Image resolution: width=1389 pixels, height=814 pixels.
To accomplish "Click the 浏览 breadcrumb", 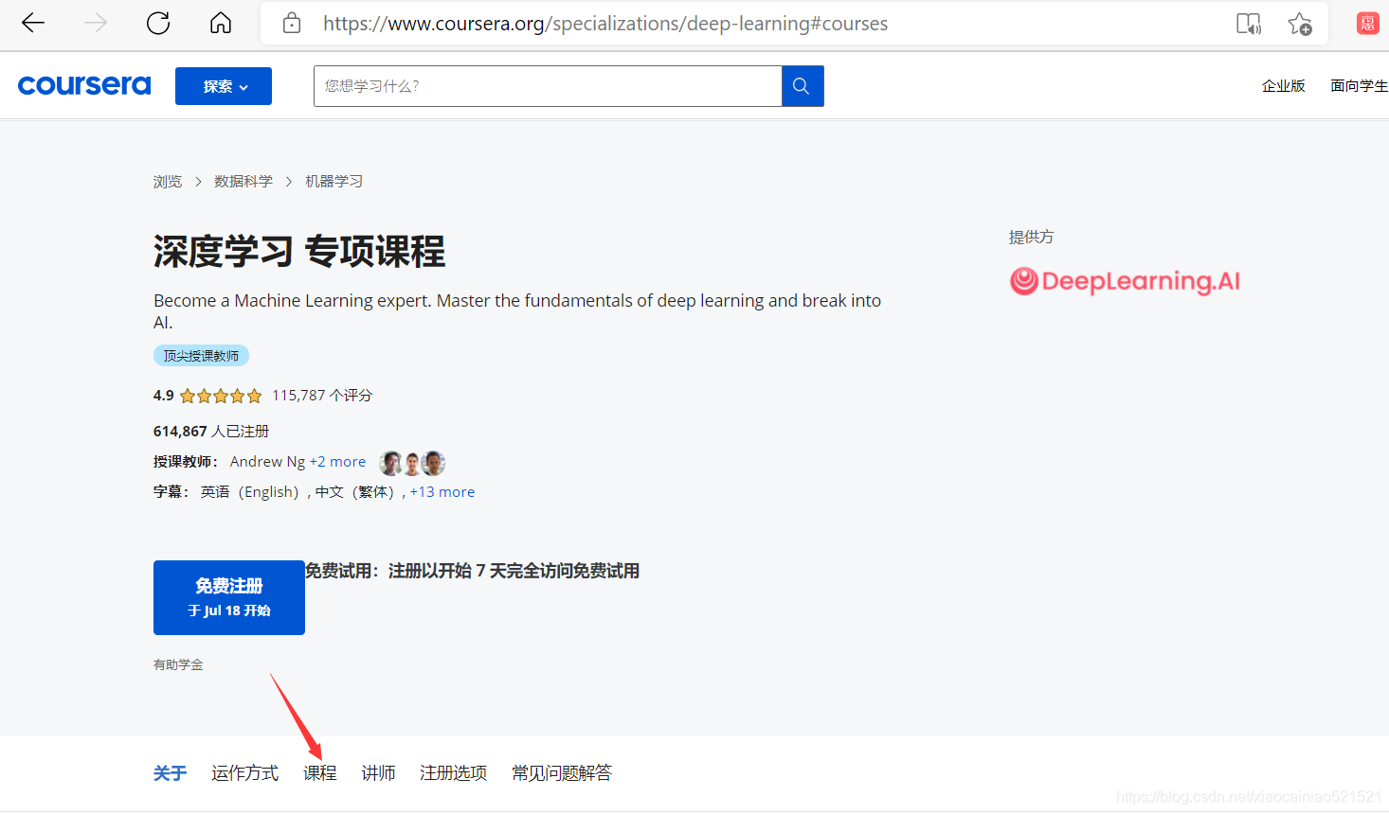I will pyautogui.click(x=168, y=182).
